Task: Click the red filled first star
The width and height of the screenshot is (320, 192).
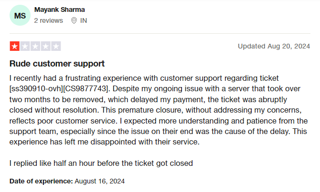Action: click(14, 47)
